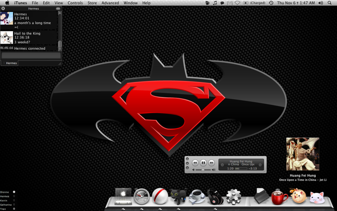The height and width of the screenshot is (211, 337).
Task: Toggle remaining time -3:13 in mini player
Action: click(253, 169)
